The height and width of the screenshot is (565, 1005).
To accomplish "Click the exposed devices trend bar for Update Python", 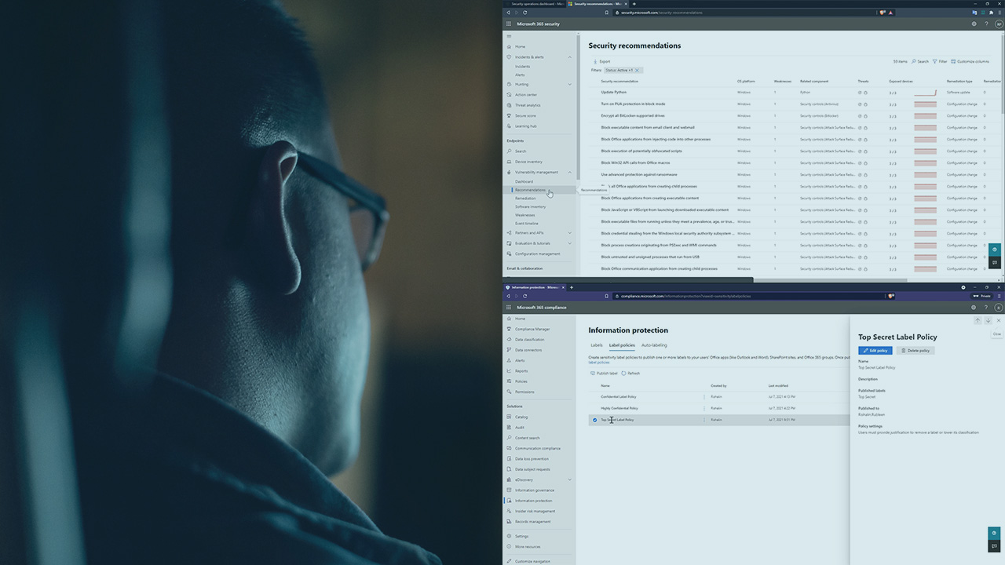I will click(925, 93).
